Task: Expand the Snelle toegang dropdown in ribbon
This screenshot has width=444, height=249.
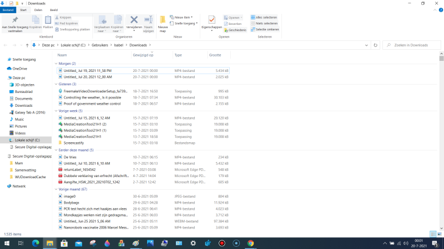Action: tap(186, 23)
